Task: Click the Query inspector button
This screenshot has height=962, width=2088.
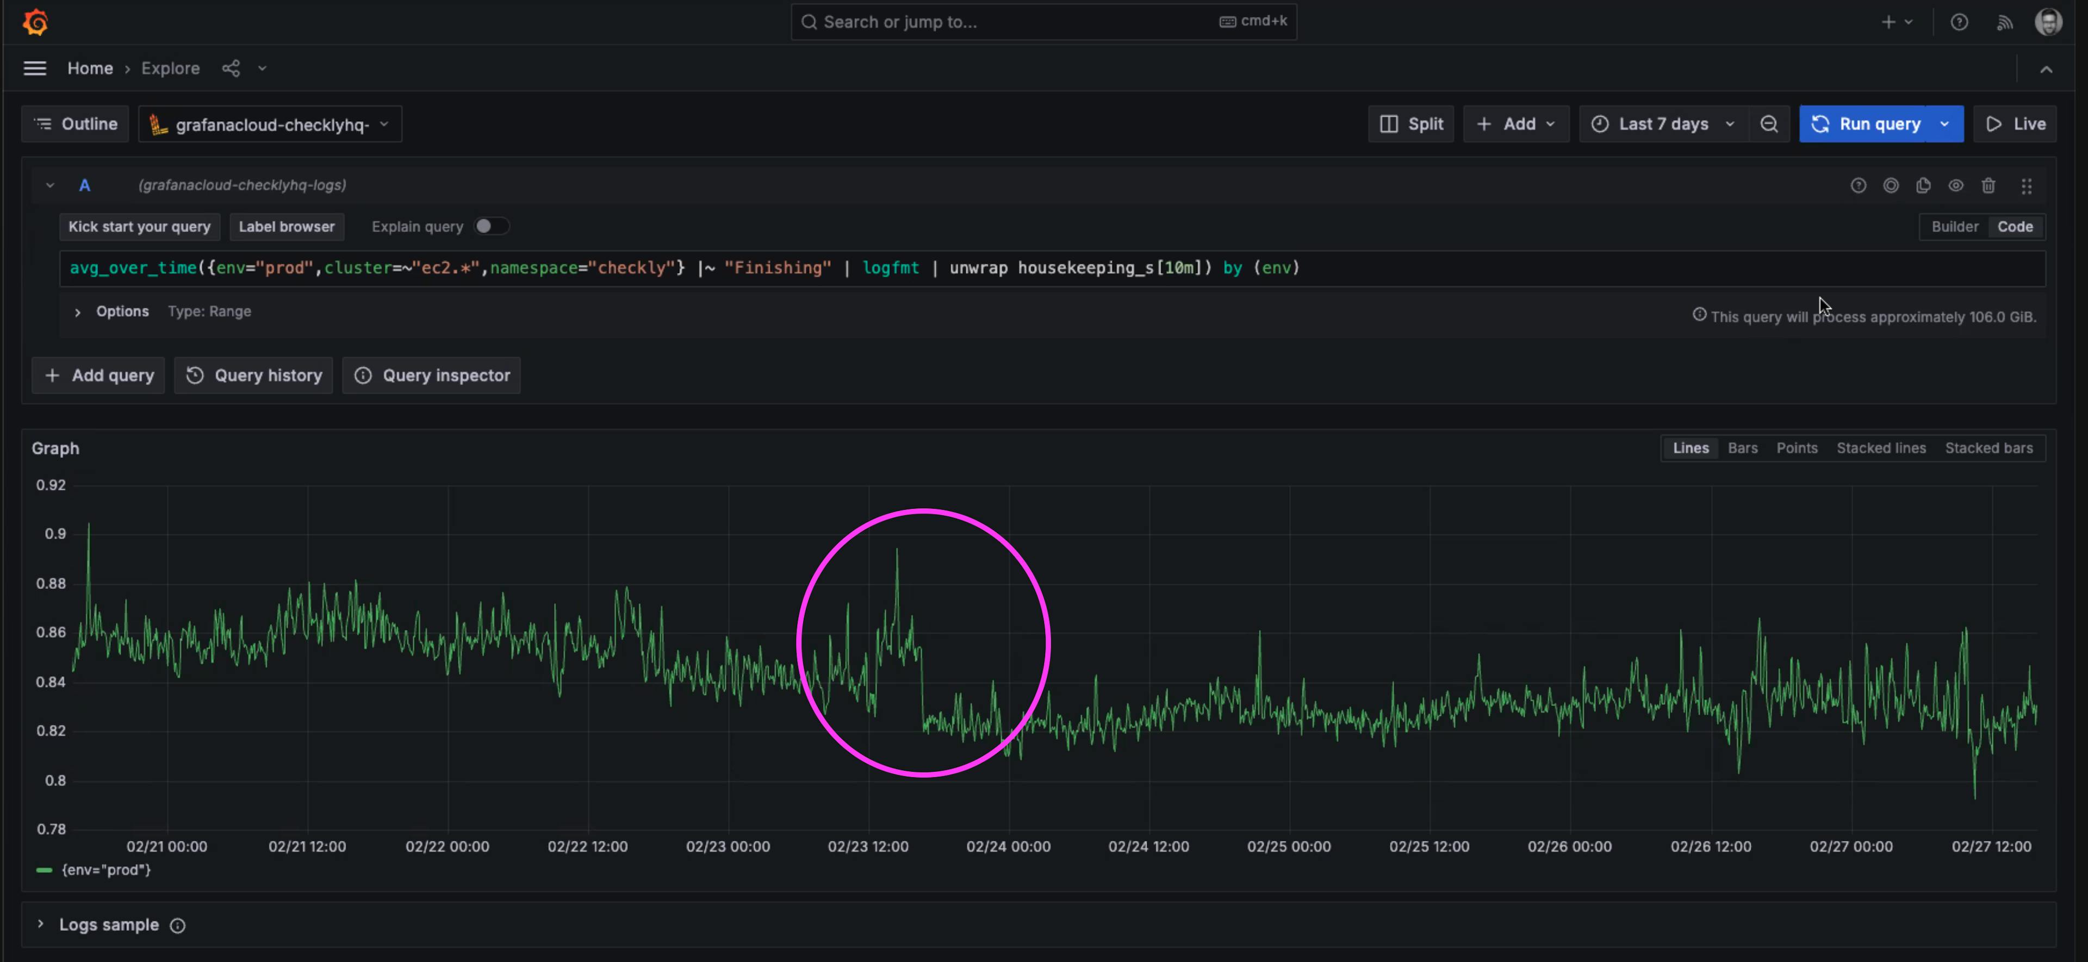Action: (431, 375)
